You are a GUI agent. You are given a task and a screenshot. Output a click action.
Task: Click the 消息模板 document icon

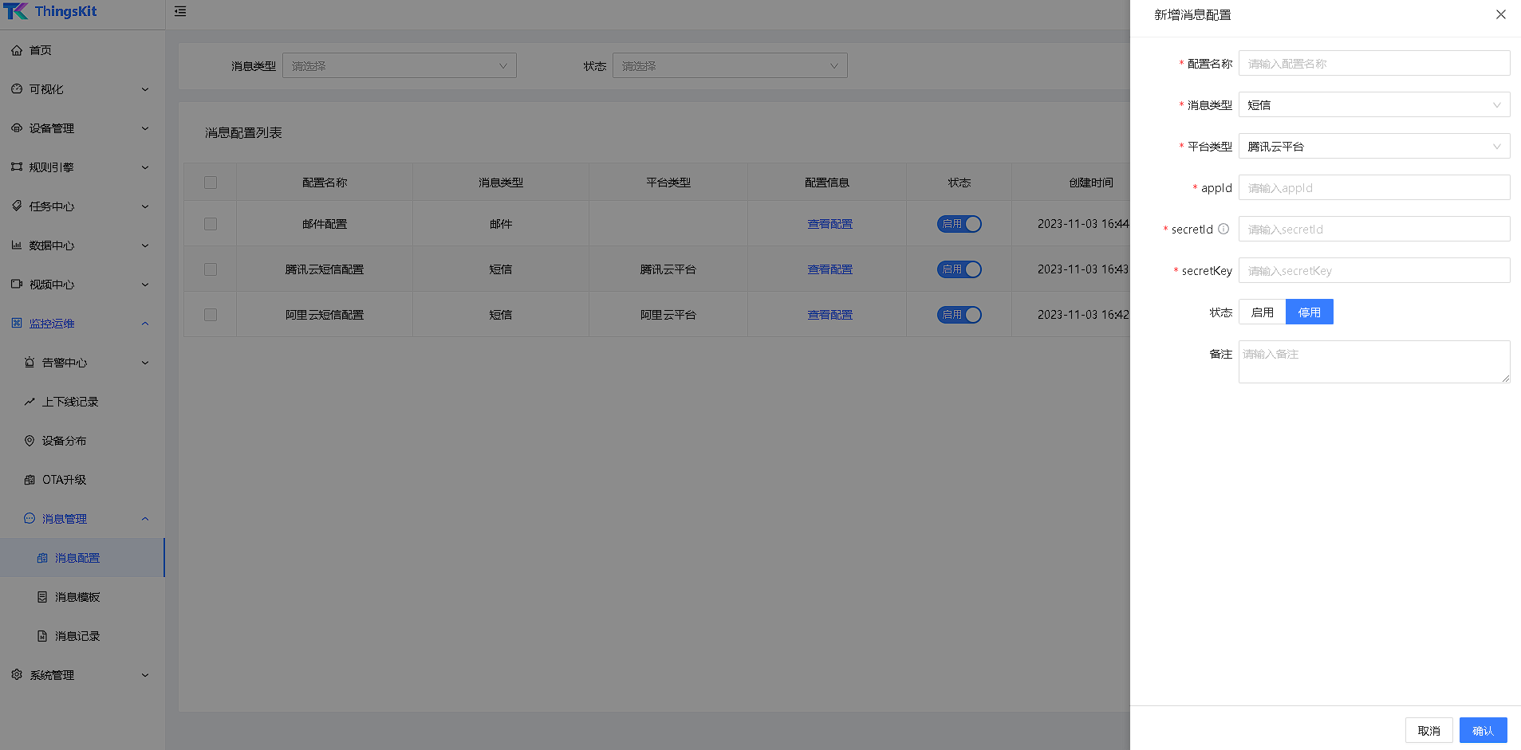(x=42, y=597)
